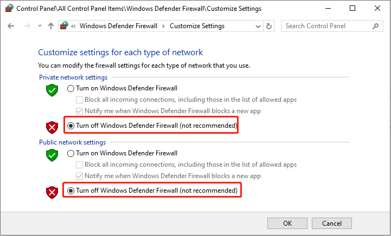Open the recent locations dropdown arrow

pyautogui.click(x=40, y=26)
